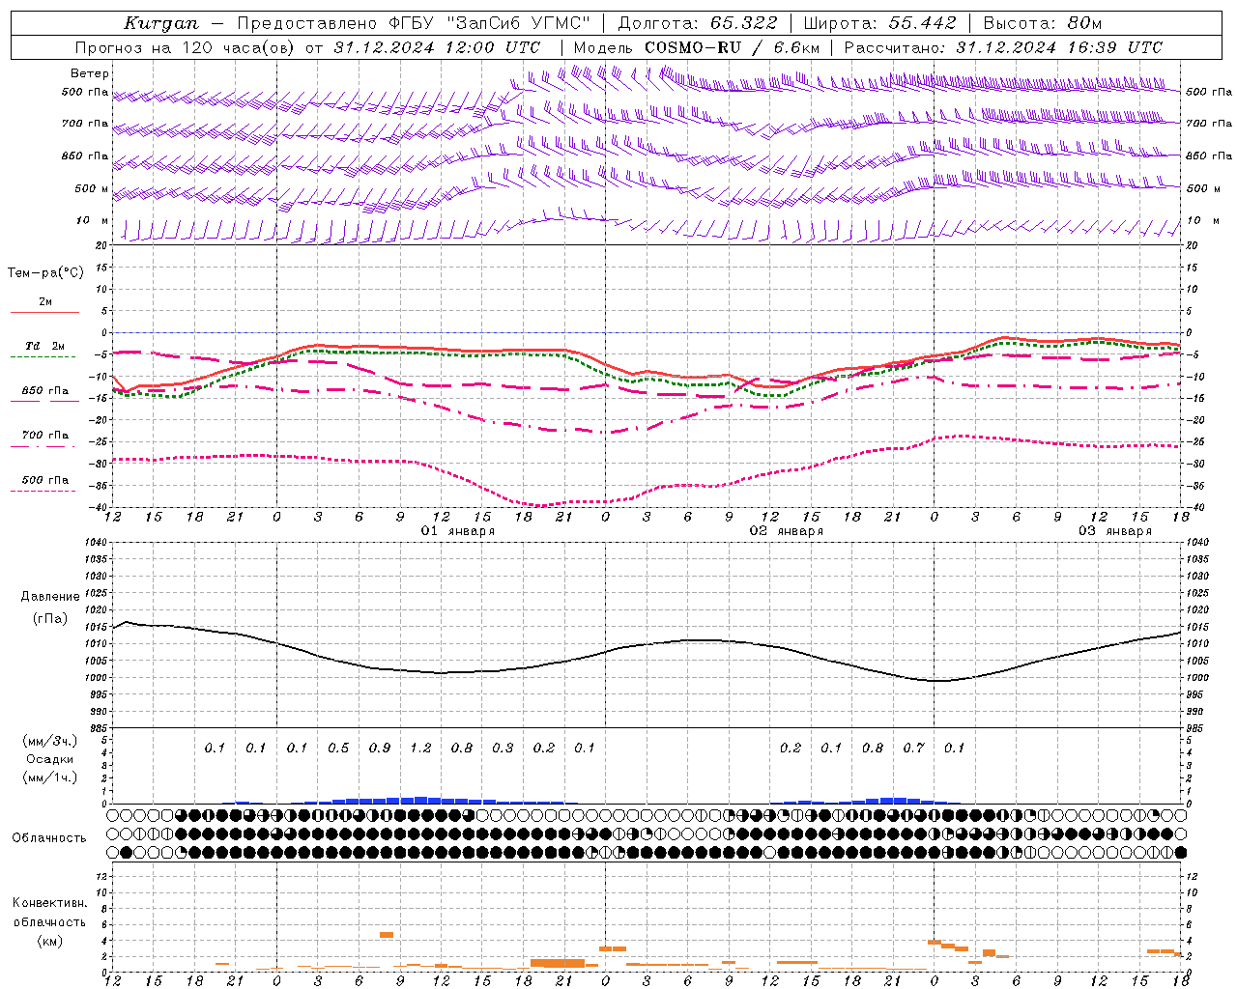This screenshot has width=1237, height=989.
Task: Click the "03 января" date label
Action: (x=1115, y=531)
